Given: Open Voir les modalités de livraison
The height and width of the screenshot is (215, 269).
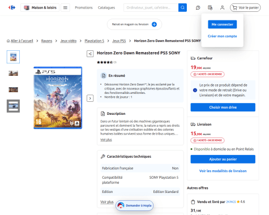Looking at the screenshot, I should click(223, 171).
